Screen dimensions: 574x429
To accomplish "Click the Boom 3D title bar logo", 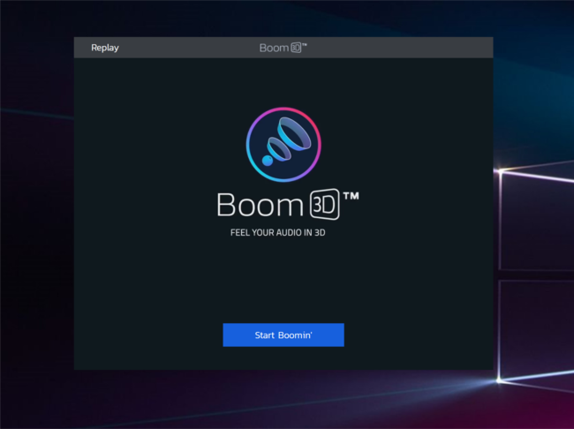I will pos(283,48).
